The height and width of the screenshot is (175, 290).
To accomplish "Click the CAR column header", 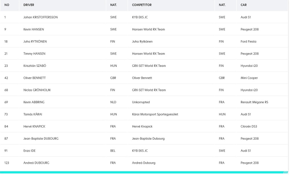I will (243, 5).
